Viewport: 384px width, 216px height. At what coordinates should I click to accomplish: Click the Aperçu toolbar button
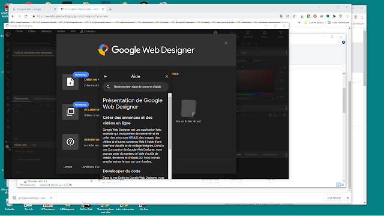[x=264, y=34]
